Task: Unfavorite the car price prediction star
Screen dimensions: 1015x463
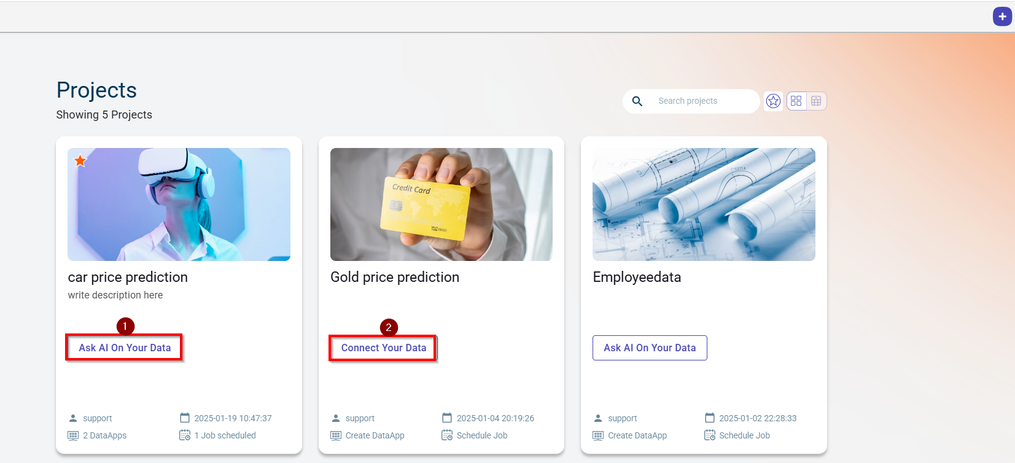Action: pos(80,161)
